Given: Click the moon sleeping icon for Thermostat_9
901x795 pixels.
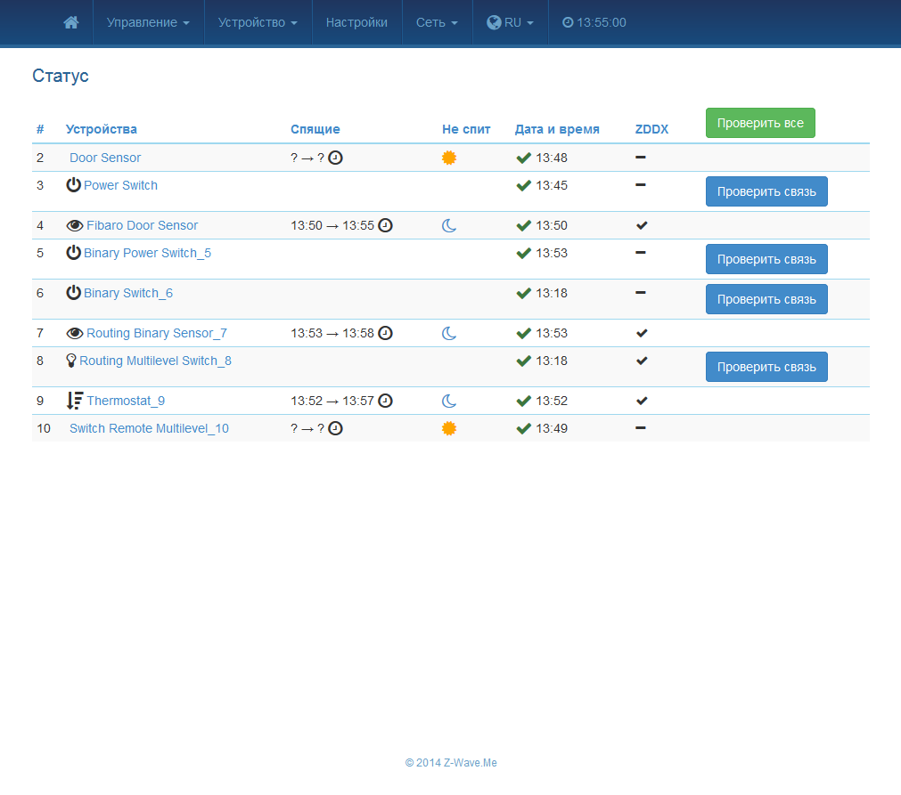Looking at the screenshot, I should pyautogui.click(x=449, y=401).
